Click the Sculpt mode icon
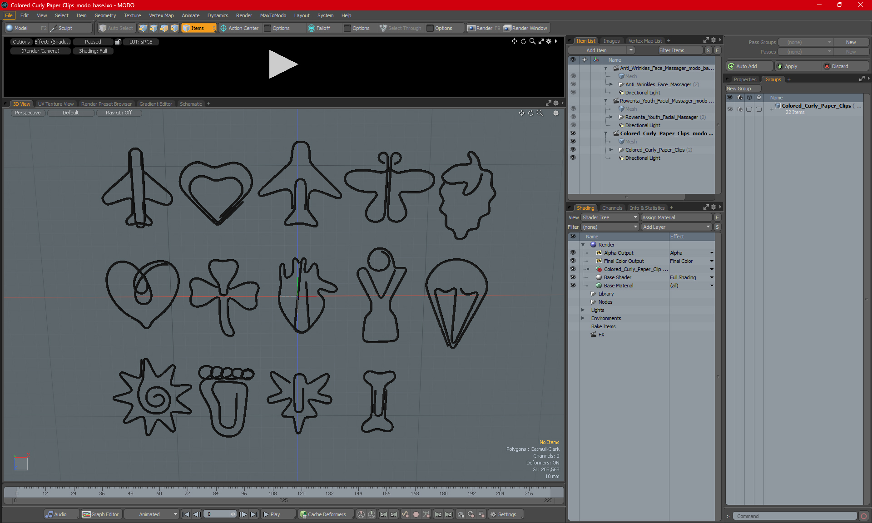 54,28
